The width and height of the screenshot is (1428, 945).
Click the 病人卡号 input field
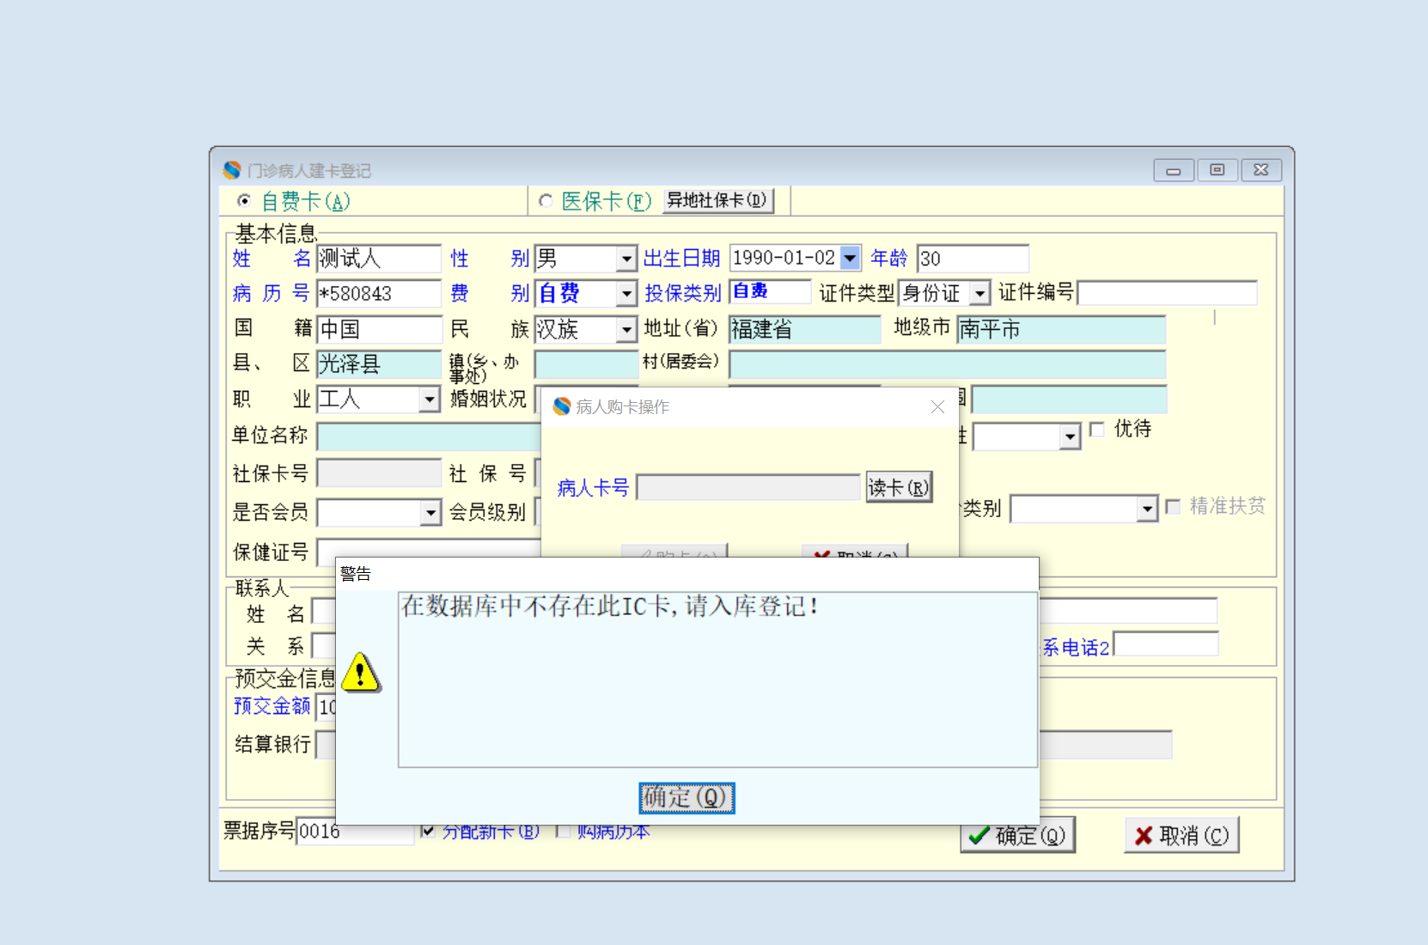(x=748, y=487)
